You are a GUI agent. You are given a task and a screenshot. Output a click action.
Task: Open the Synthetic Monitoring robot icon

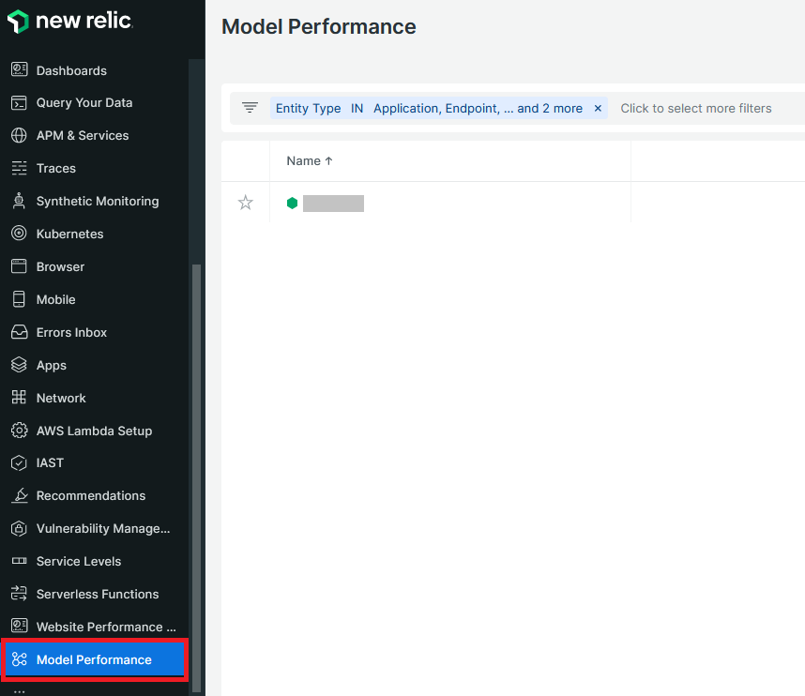coord(19,202)
